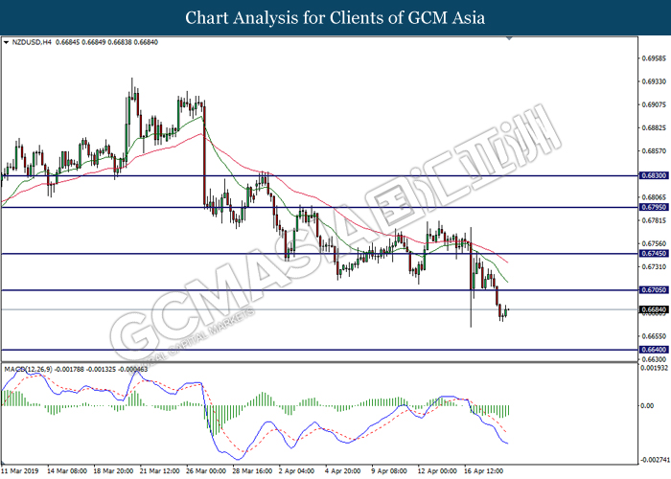Click the 0.67310 price axis value
The height and width of the screenshot is (479, 671).
click(x=655, y=267)
